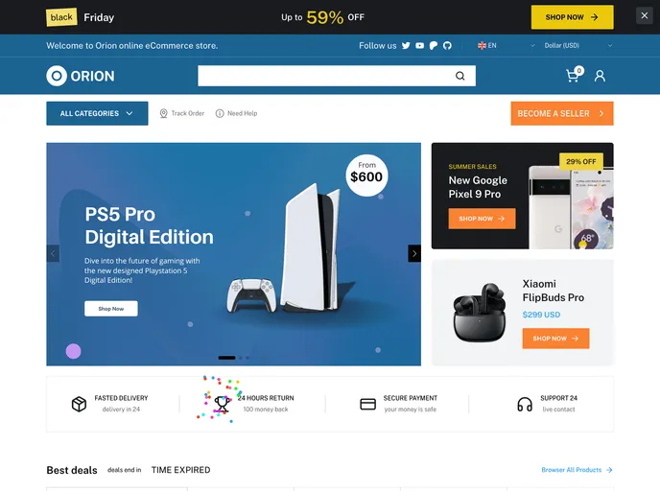Image resolution: width=660 pixels, height=491 pixels.
Task: Expand the EN language dropdown
Action: tap(506, 45)
